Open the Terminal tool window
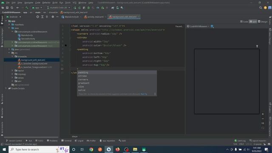Screen dimensions: 272x153 point(66,141)
